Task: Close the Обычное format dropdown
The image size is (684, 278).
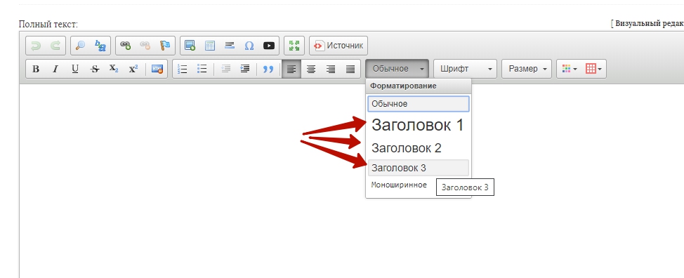Action: [397, 69]
